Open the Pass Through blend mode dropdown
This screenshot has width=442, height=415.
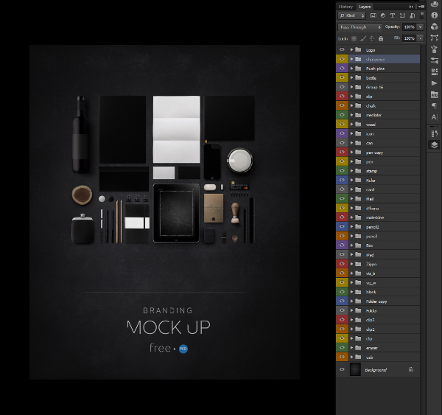point(360,27)
